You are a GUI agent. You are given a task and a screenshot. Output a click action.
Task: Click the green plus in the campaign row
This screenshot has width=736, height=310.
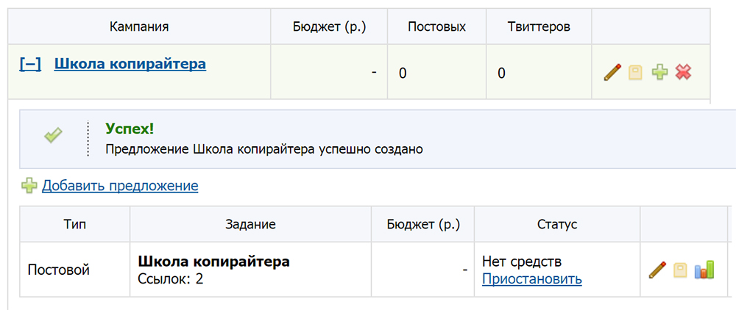click(659, 72)
